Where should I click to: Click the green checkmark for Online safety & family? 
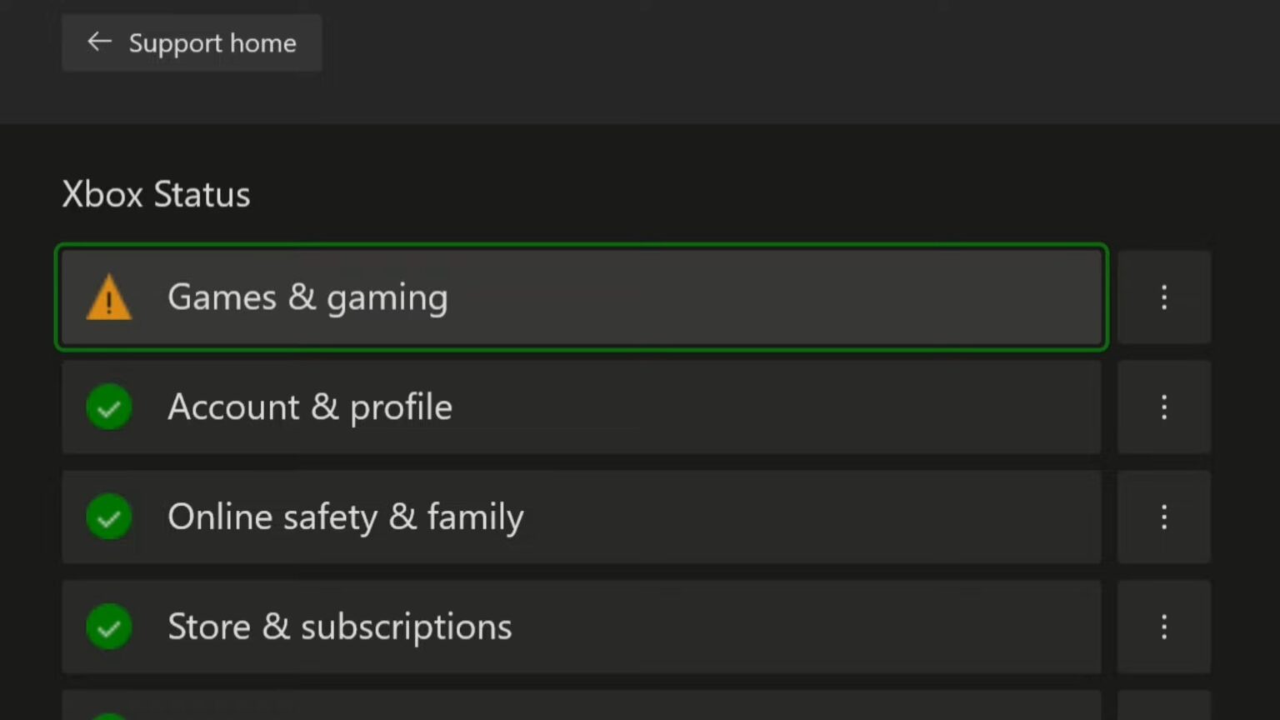click(x=109, y=517)
